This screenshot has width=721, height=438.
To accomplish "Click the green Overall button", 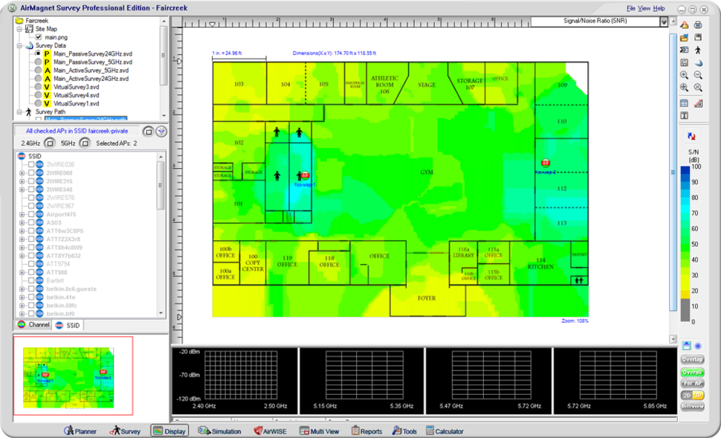I will [693, 372].
